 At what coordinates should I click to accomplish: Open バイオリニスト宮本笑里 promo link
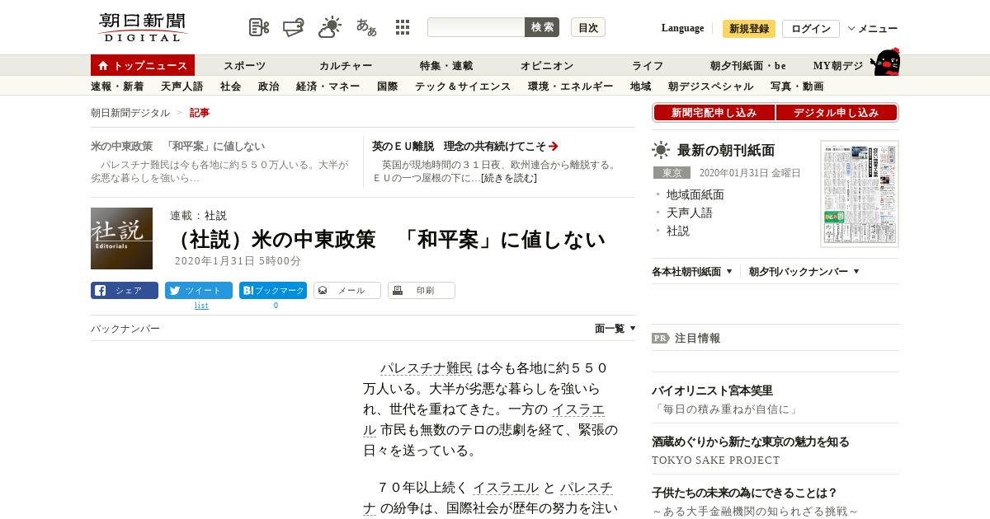[x=712, y=390]
